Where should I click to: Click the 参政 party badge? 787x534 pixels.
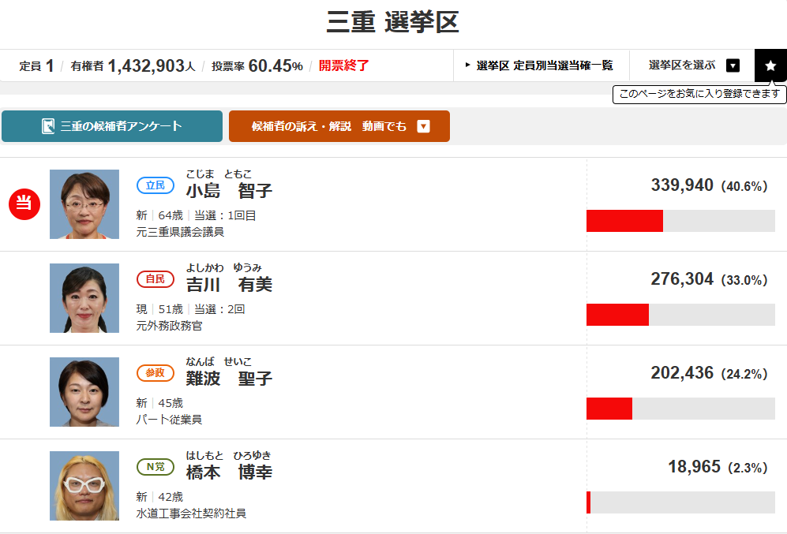[156, 373]
